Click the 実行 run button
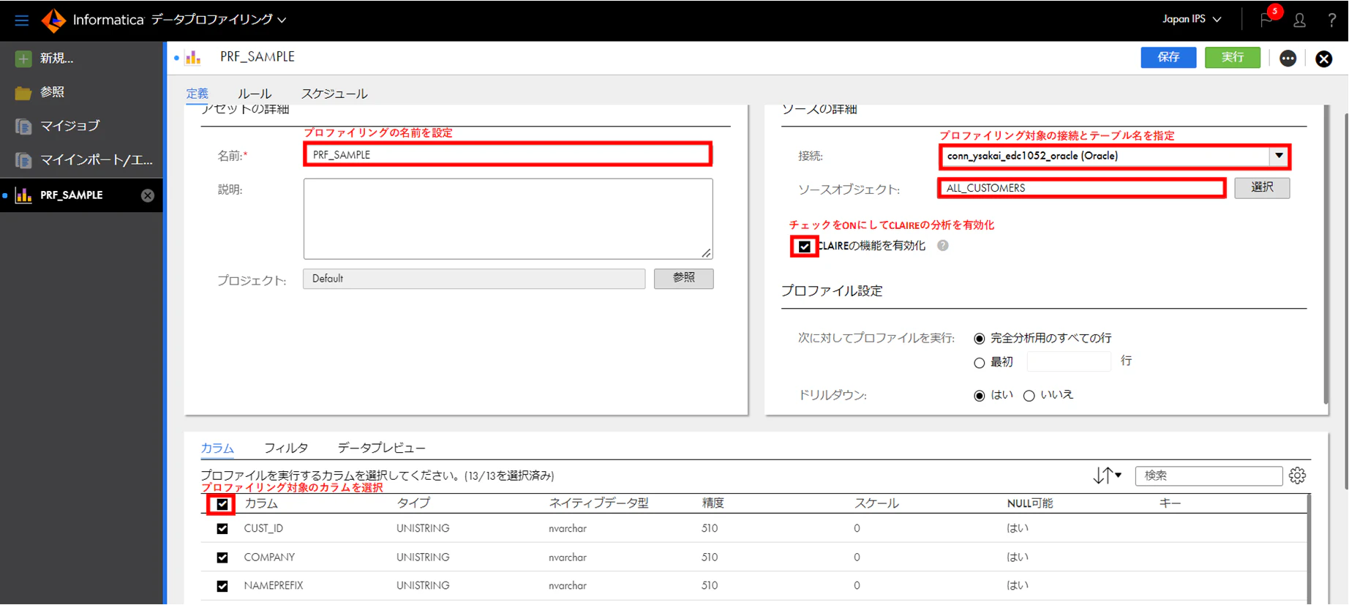 (1233, 57)
